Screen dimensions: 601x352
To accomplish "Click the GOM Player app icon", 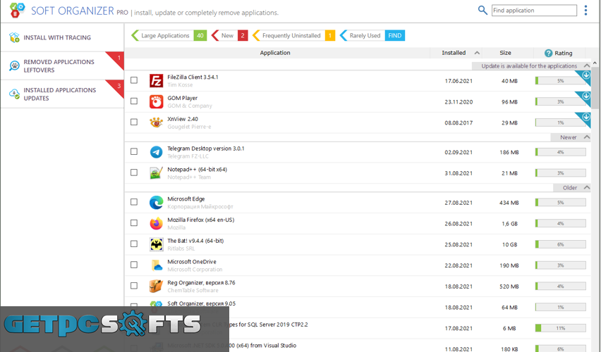I will tap(156, 102).
